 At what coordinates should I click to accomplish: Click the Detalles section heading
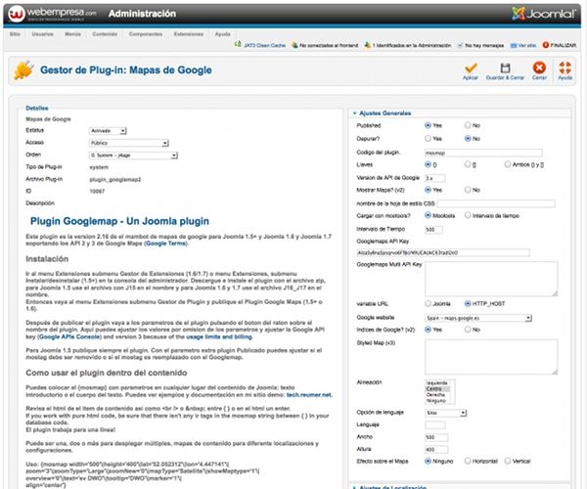[37, 109]
